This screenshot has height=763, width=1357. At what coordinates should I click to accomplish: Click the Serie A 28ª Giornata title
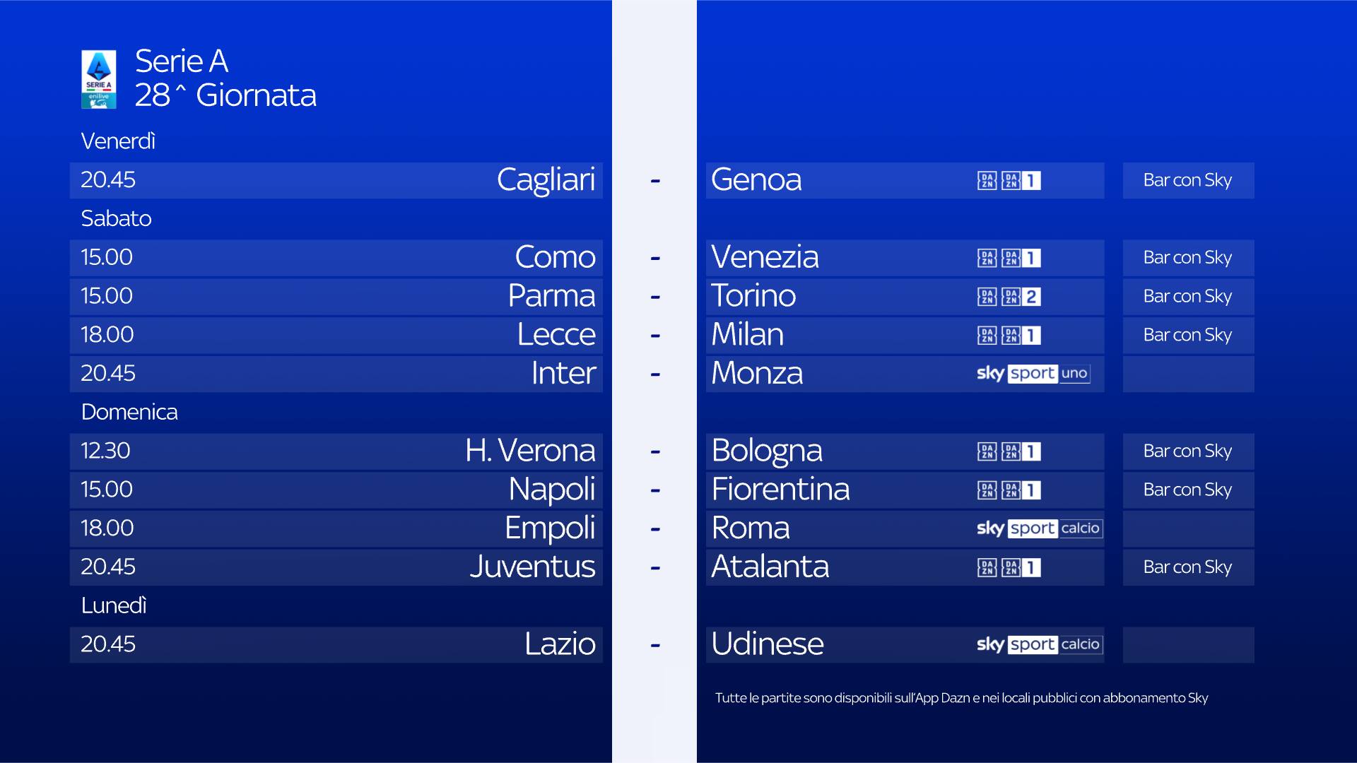(x=225, y=78)
